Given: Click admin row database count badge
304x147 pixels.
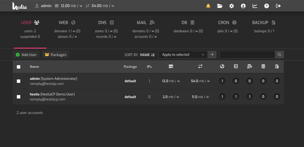Looking at the screenshot, I should (x=263, y=81).
